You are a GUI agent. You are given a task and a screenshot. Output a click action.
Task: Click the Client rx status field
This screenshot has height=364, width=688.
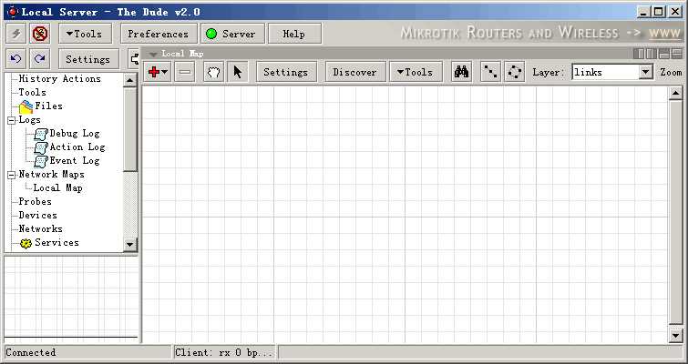pos(224,352)
